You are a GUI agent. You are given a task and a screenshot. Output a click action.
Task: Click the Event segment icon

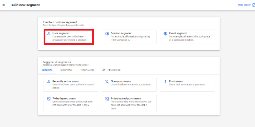(165, 34)
